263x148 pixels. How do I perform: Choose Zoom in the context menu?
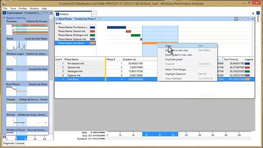pos(187,46)
